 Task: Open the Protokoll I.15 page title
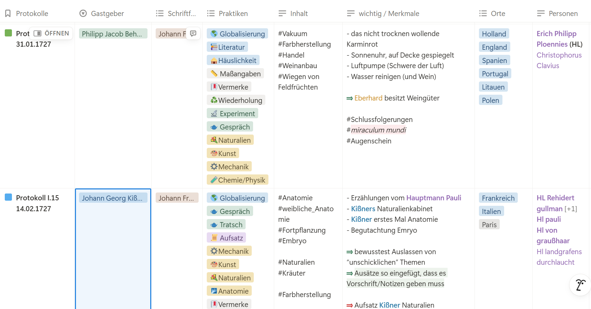[x=37, y=198]
